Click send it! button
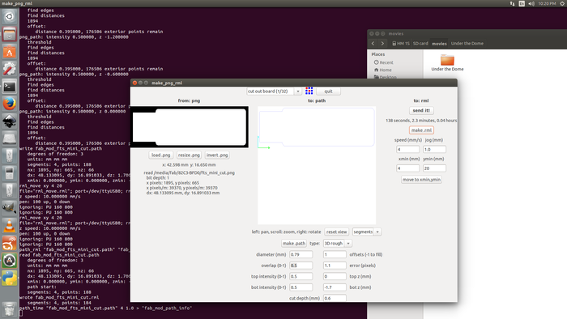The width and height of the screenshot is (567, 319). (421, 111)
